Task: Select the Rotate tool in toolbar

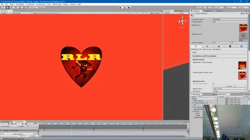Action: point(12,8)
